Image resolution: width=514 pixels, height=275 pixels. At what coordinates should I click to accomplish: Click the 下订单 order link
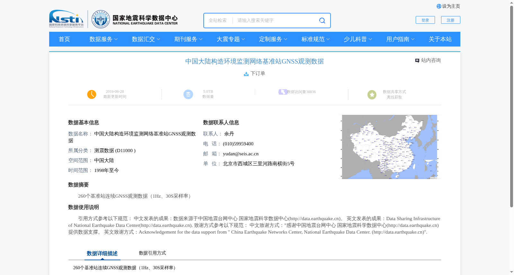pos(258,73)
